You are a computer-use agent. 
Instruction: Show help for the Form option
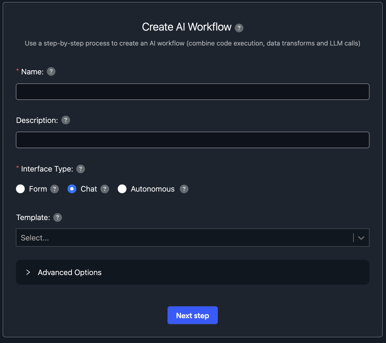[x=55, y=189]
